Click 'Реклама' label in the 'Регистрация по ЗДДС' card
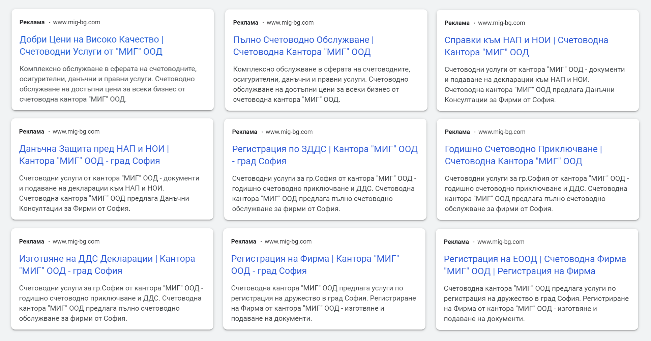 coord(244,132)
